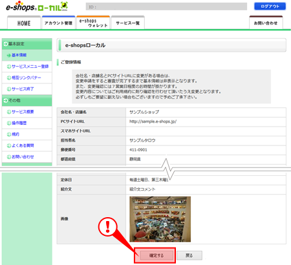Click the PCサイトURL label cell
The height and width of the screenshot is (265, 291).
[91, 122]
